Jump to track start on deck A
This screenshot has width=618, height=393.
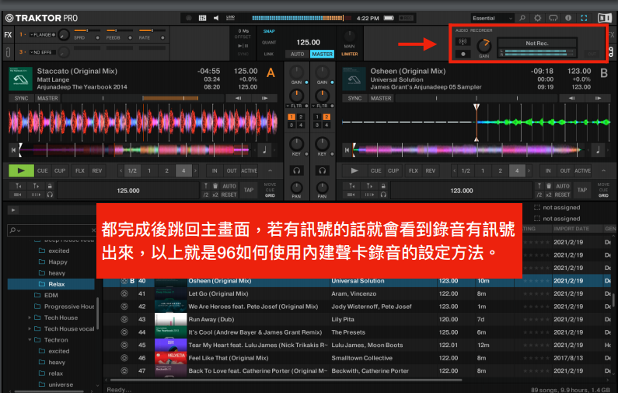pos(13,150)
